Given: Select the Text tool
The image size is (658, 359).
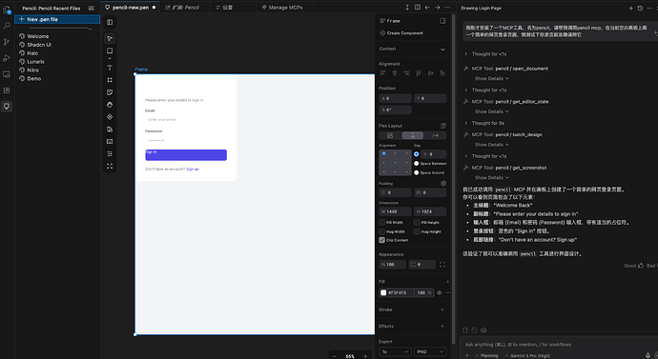Looking at the screenshot, I should click(110, 68).
